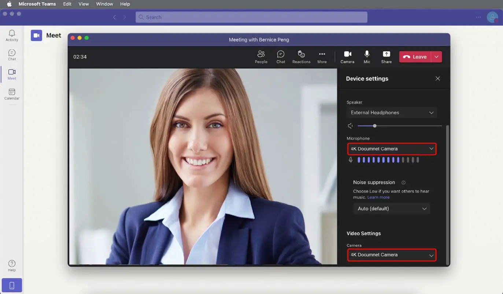Click the Device settings heading

[x=367, y=79]
